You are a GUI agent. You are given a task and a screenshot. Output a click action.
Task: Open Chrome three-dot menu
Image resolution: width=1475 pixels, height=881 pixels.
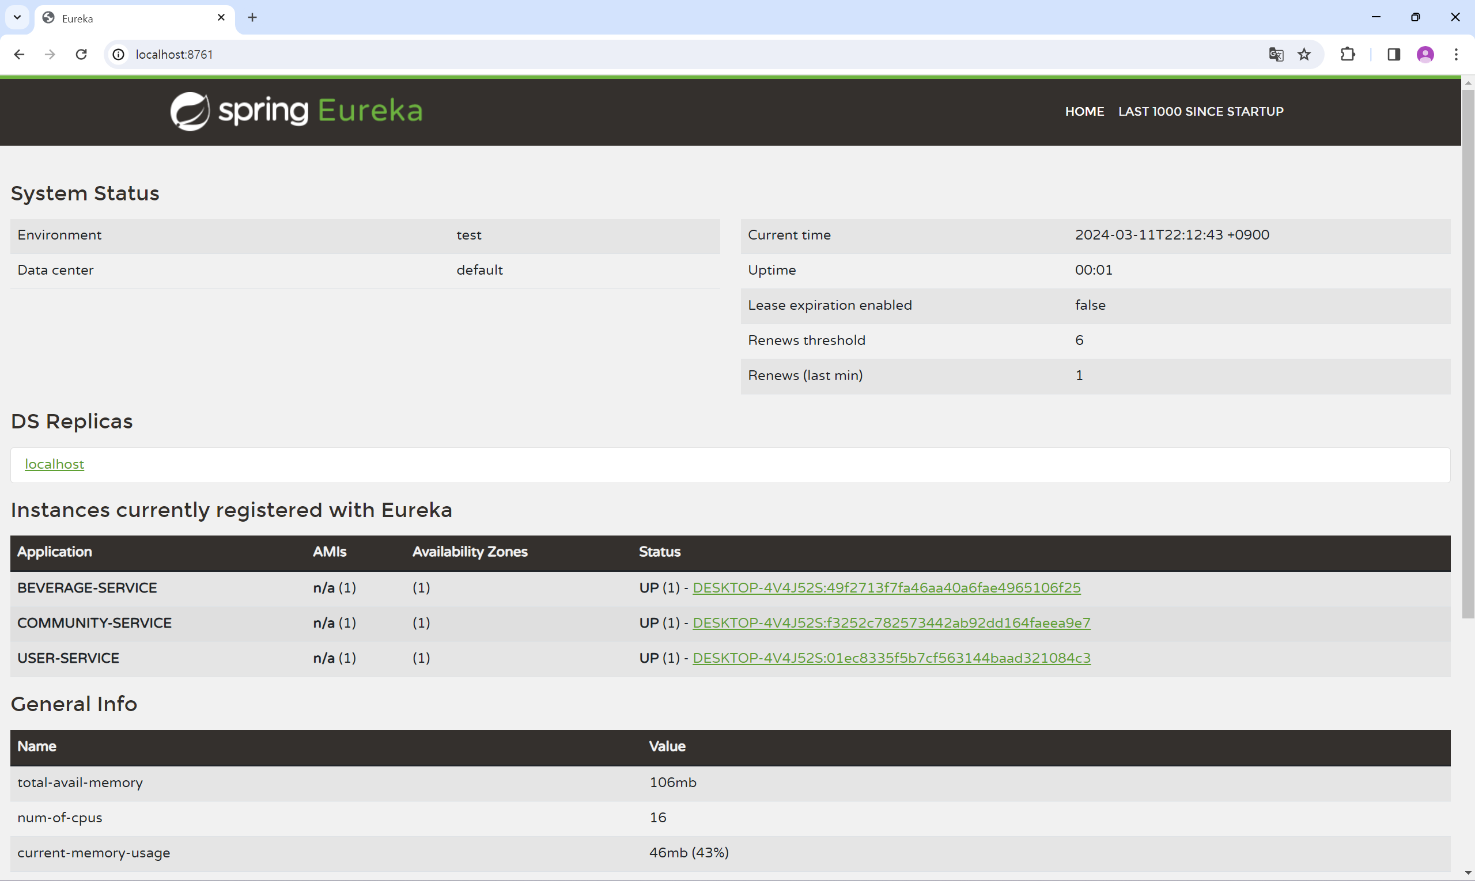click(x=1456, y=55)
